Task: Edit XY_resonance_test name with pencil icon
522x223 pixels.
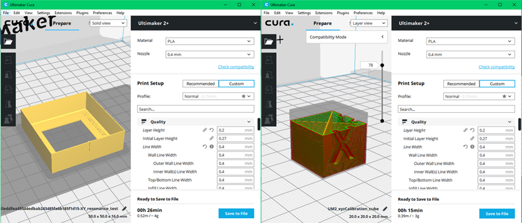Action: click(x=125, y=209)
